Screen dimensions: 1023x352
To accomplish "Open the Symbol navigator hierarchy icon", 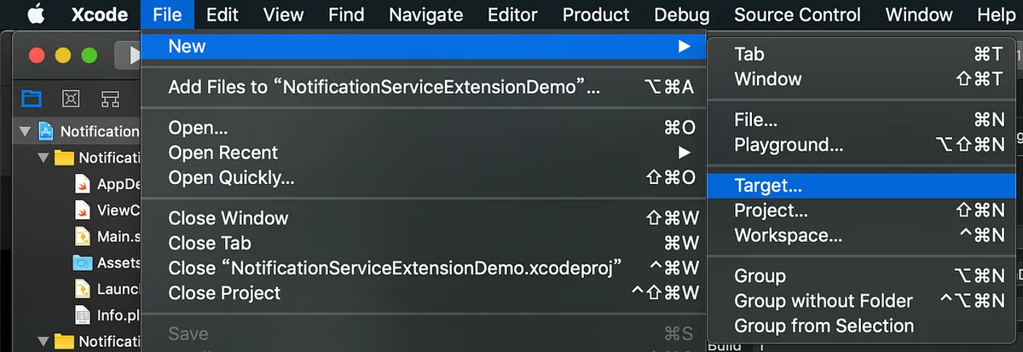I will [x=110, y=98].
